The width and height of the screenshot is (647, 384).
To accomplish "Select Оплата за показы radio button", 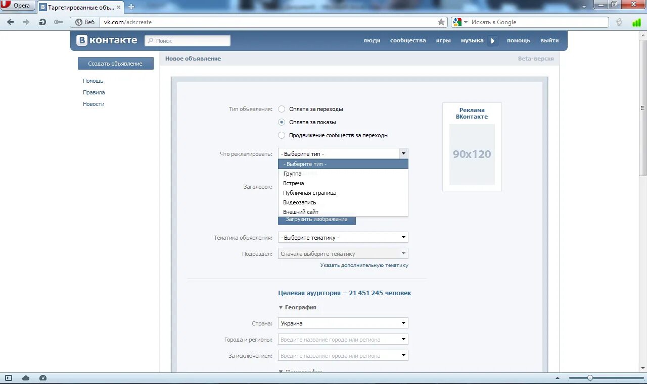I will (x=282, y=122).
